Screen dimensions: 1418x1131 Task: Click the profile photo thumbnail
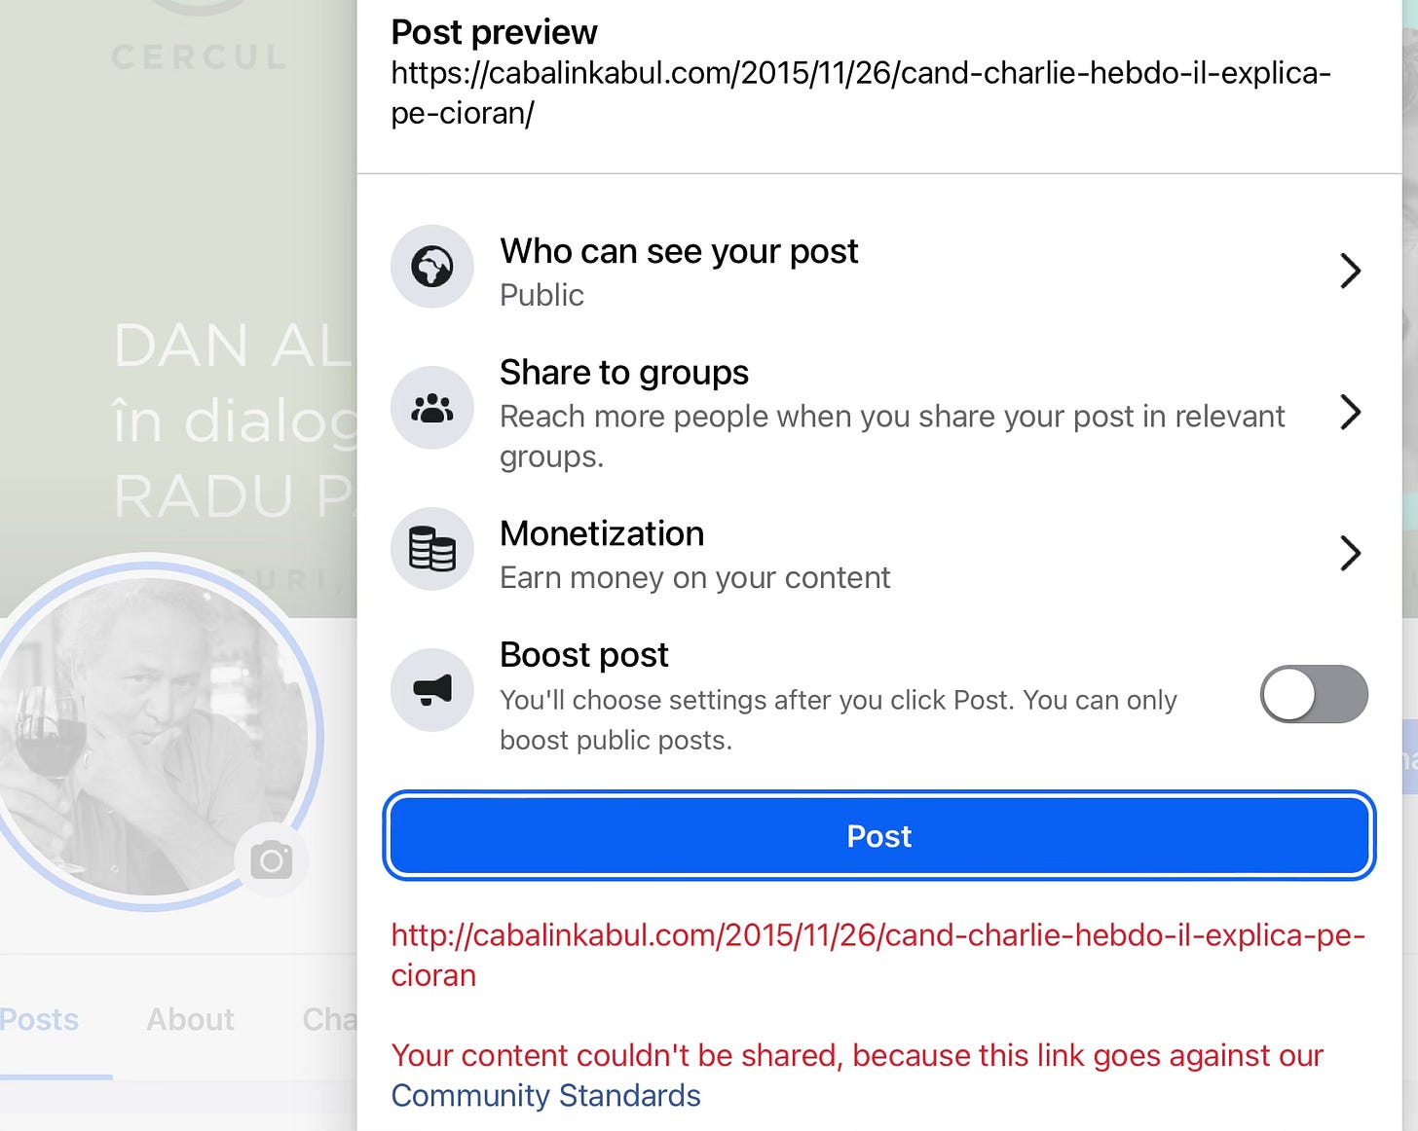[x=151, y=735]
